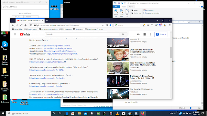Bookmark star icon in Firefox address bar
Screen dimensions: 207x116
[x=110, y=25]
